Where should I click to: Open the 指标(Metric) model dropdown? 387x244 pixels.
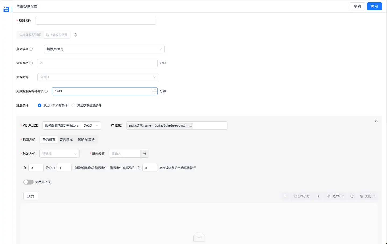pos(104,49)
